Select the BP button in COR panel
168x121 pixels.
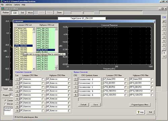164,21
